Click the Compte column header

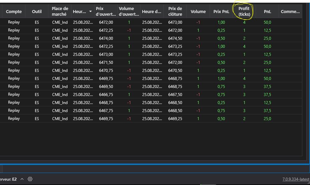pos(14,11)
